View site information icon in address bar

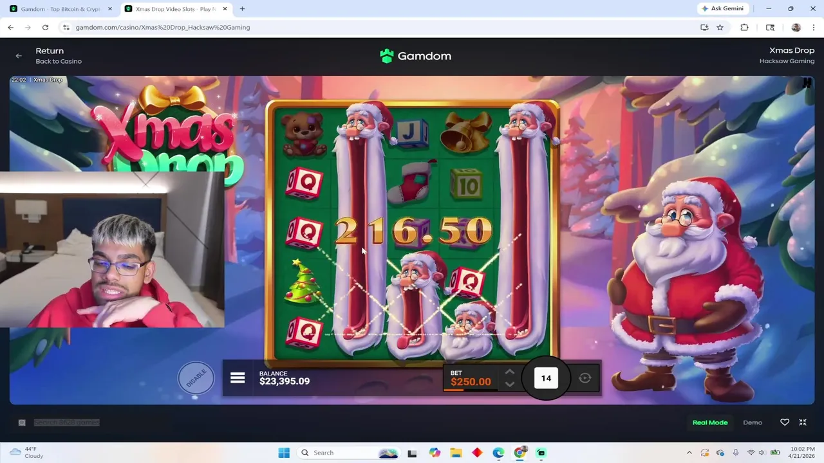click(66, 28)
